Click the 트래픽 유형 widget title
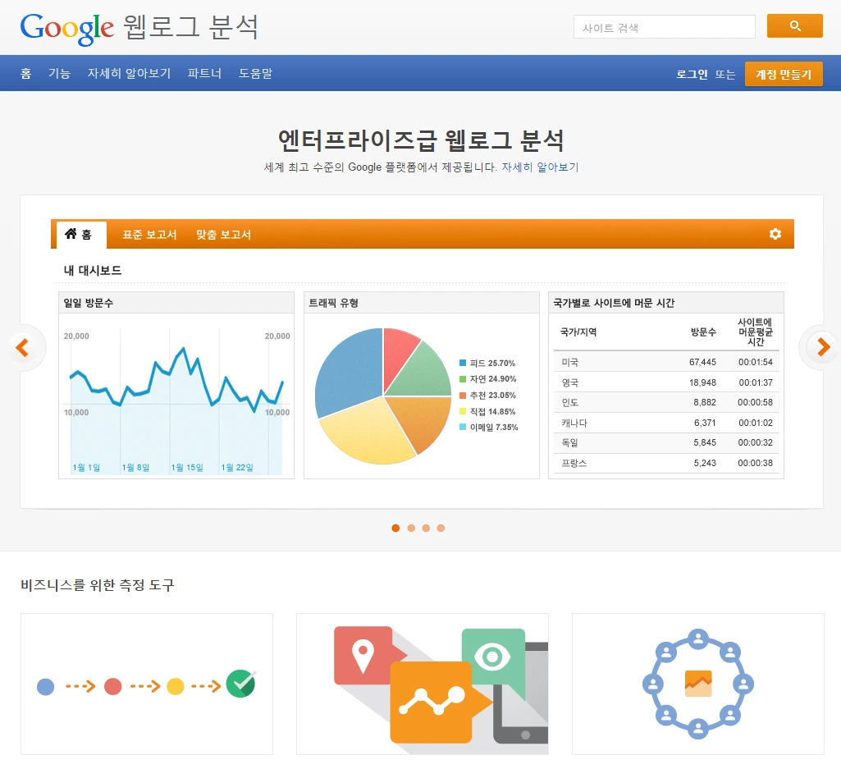Viewport: 841px width, 769px height. (x=334, y=303)
